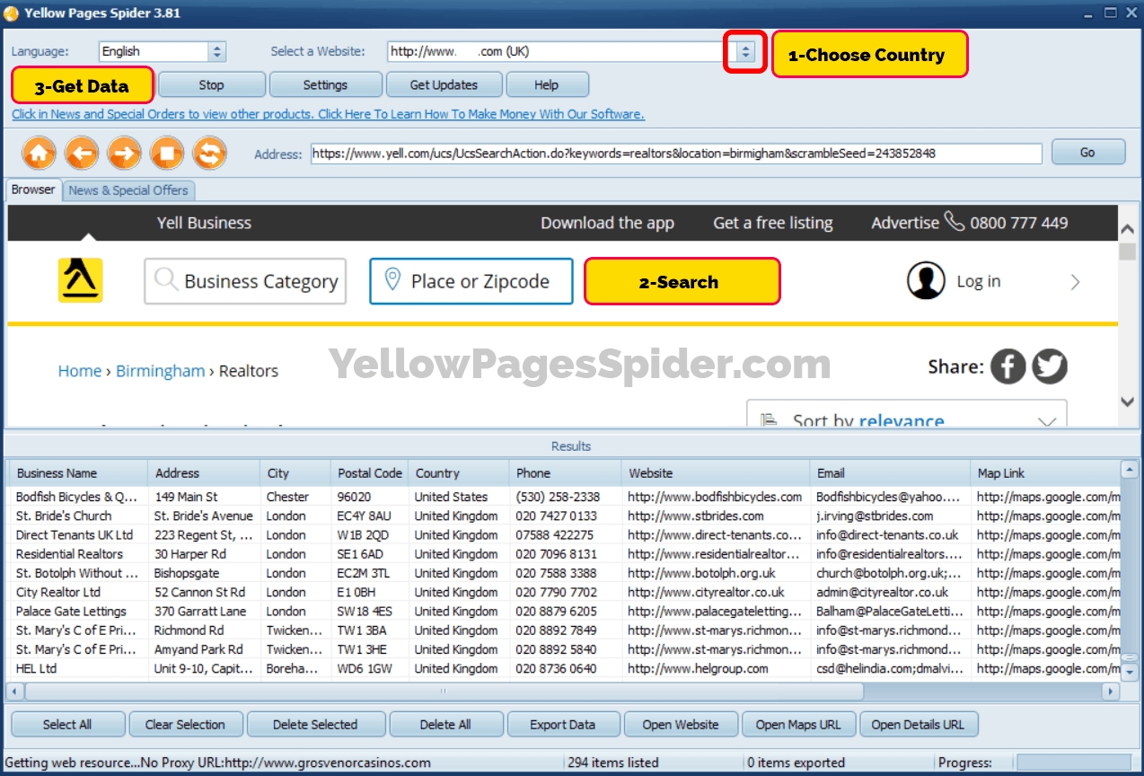This screenshot has height=776, width=1144.
Task: Select the HEL Ltd row
Action: [x=565, y=668]
